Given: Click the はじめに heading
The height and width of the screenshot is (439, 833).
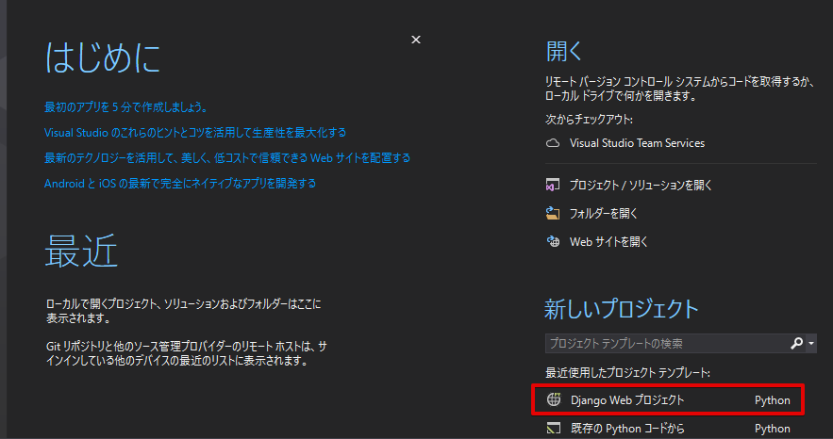Looking at the screenshot, I should (103, 57).
